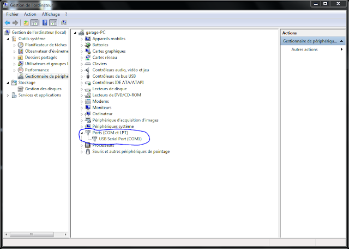Collapse the Outils système tree node
The height and width of the screenshot is (249, 349).
tap(8, 39)
